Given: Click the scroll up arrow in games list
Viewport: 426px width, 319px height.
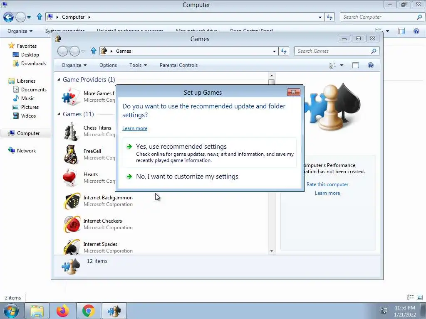Looking at the screenshot, I should click(271, 76).
